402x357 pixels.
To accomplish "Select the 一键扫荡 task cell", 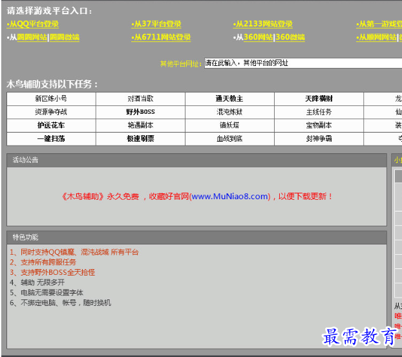I will pos(51,139).
